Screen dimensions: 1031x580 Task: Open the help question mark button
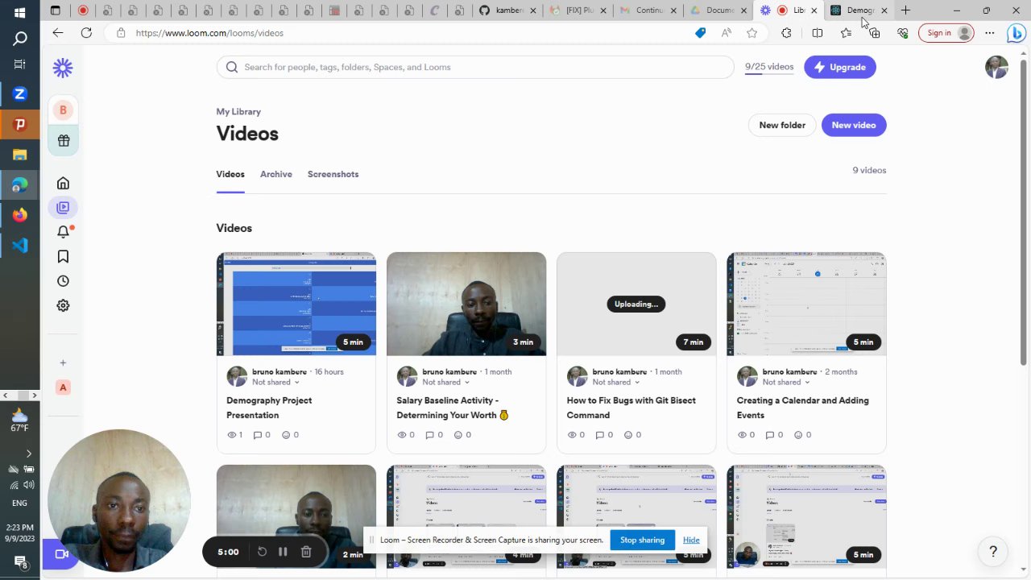(x=993, y=552)
